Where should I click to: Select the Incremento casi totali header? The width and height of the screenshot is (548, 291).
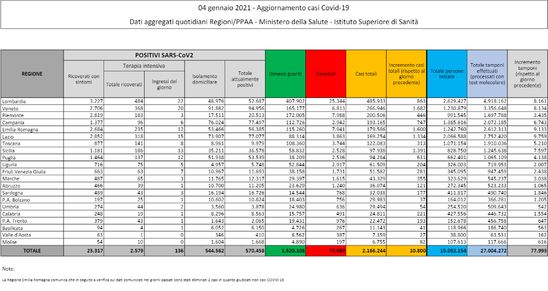[407, 74]
